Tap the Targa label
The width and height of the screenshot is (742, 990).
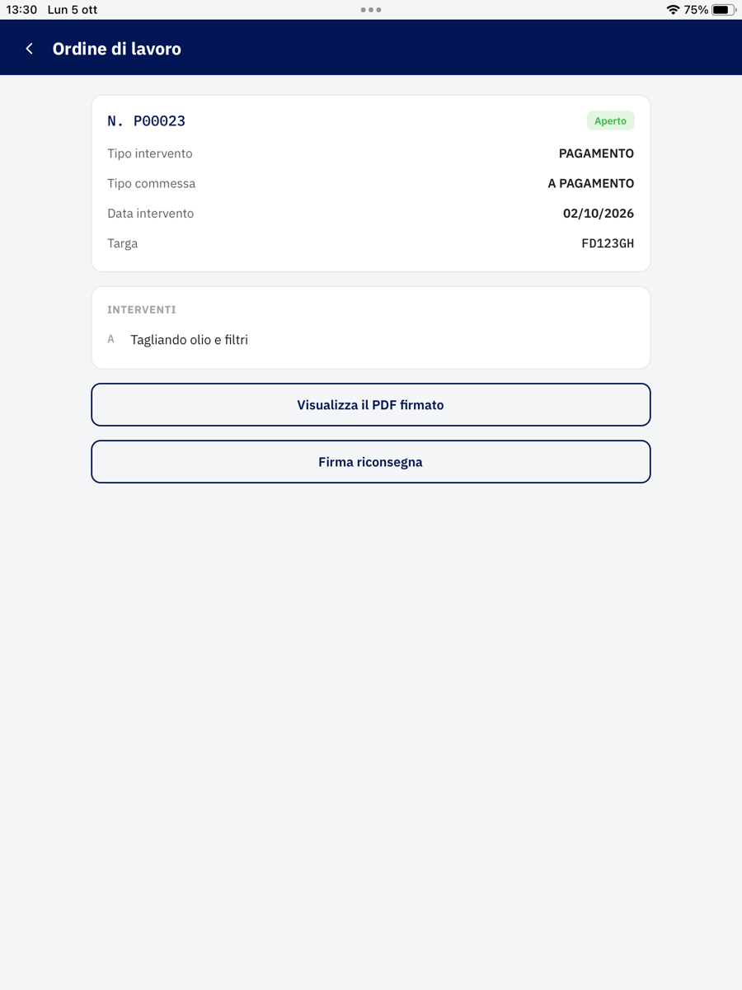pos(122,243)
